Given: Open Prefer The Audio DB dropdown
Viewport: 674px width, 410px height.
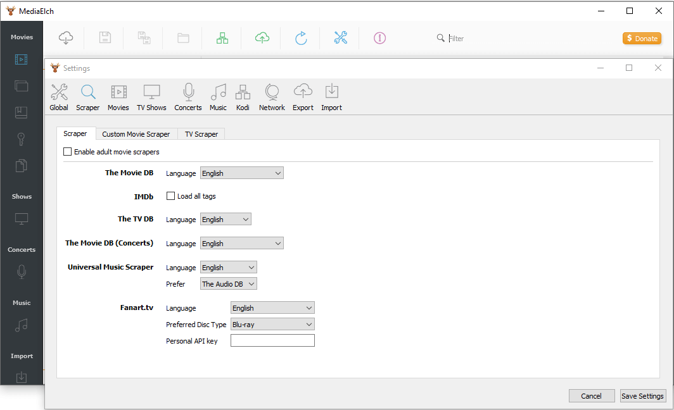Looking at the screenshot, I should [228, 284].
